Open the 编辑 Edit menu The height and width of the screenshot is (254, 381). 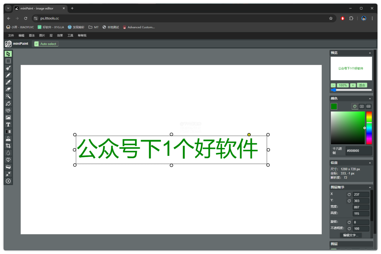pyautogui.click(x=22, y=36)
